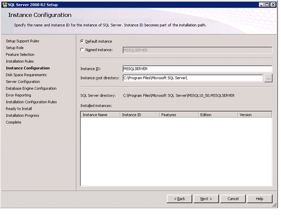Select the Default instance radio button
This screenshot has width=281, height=217.
(x=82, y=41)
